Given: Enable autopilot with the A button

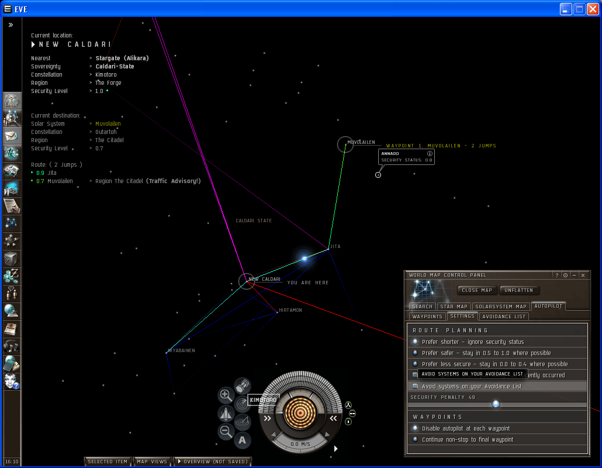Looking at the screenshot, I should [x=243, y=439].
